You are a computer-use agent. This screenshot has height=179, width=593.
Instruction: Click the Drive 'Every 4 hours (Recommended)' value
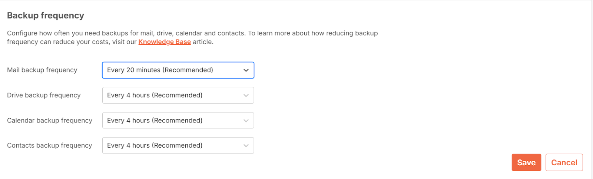click(155, 95)
